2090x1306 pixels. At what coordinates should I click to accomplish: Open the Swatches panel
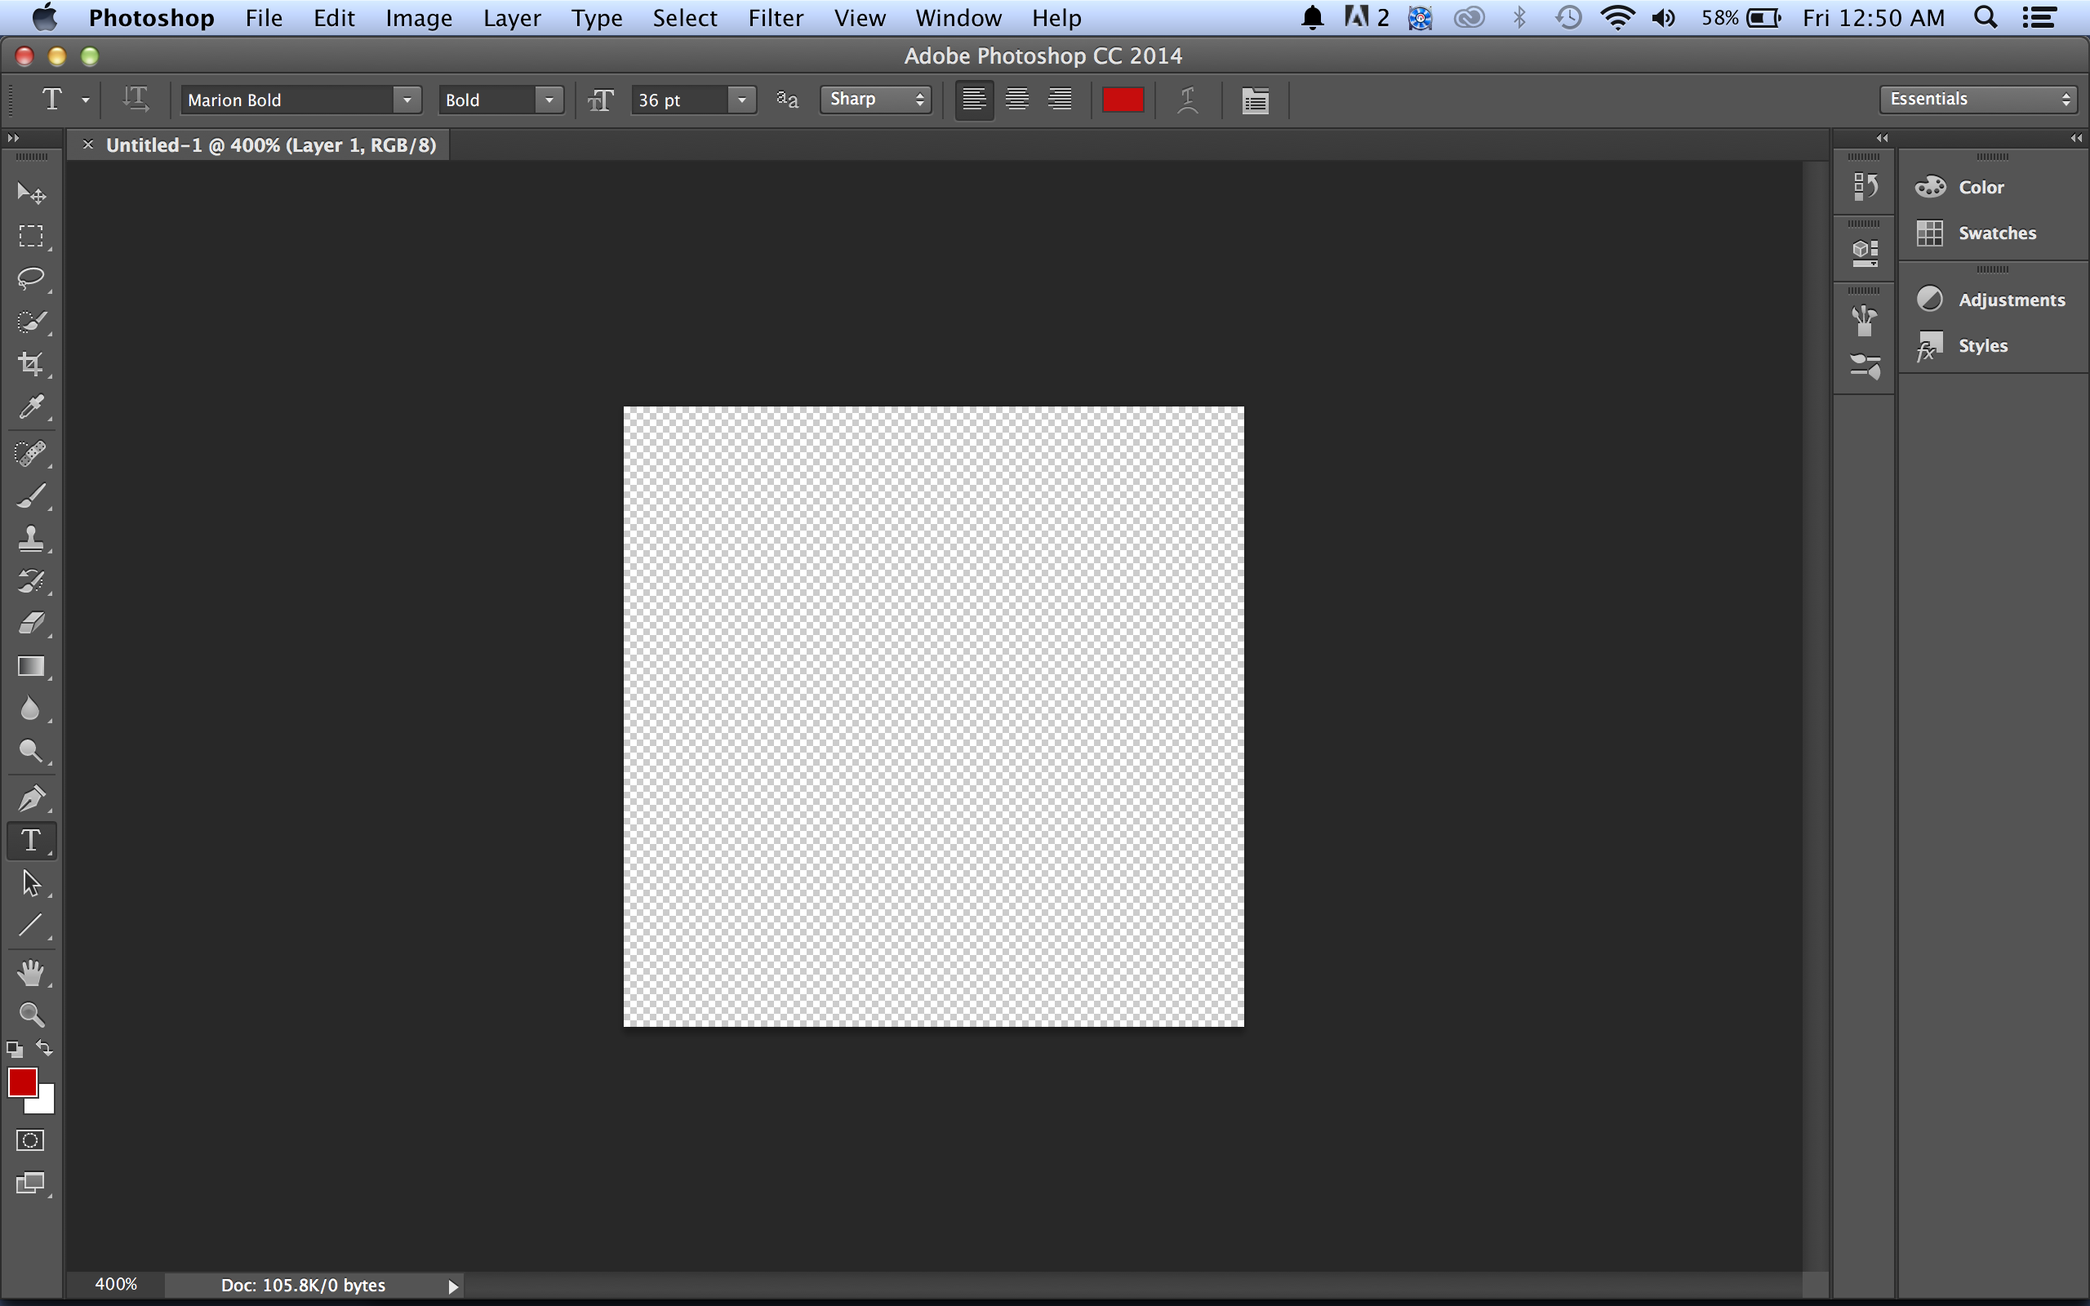pyautogui.click(x=1996, y=233)
